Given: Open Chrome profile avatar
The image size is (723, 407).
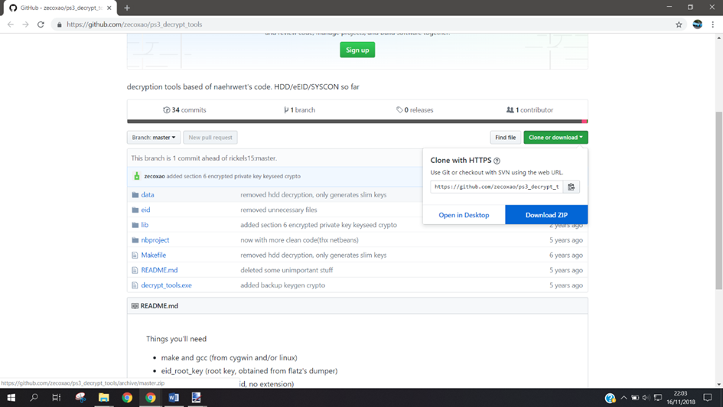Looking at the screenshot, I should pos(697,24).
